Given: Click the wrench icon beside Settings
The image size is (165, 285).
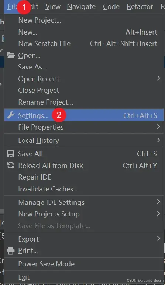Looking at the screenshot, I should click(x=11, y=115).
